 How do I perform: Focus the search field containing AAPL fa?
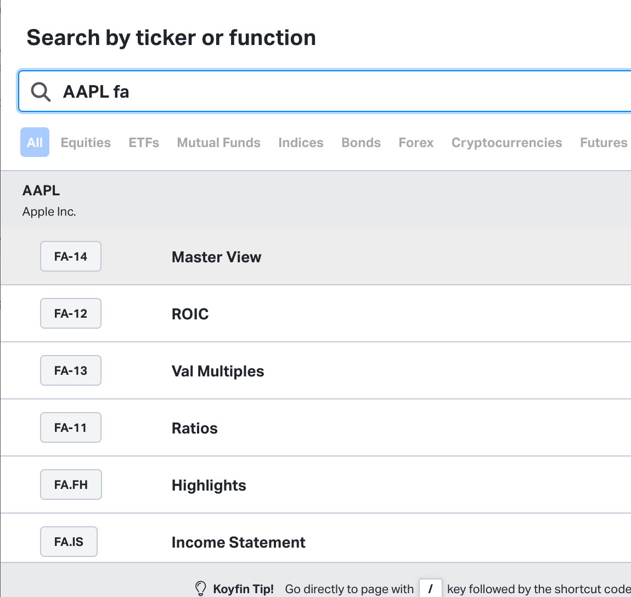point(324,92)
